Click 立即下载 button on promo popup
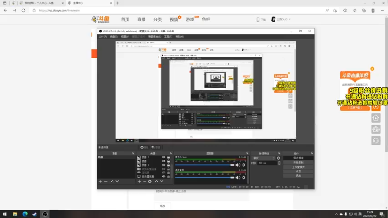 tap(355, 108)
